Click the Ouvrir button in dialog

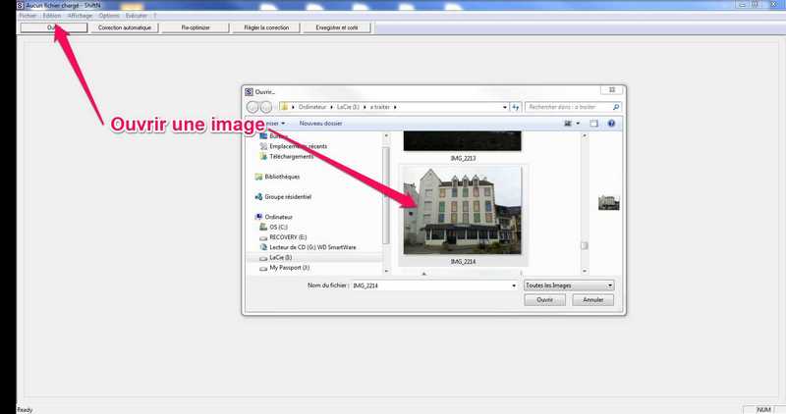tap(545, 300)
